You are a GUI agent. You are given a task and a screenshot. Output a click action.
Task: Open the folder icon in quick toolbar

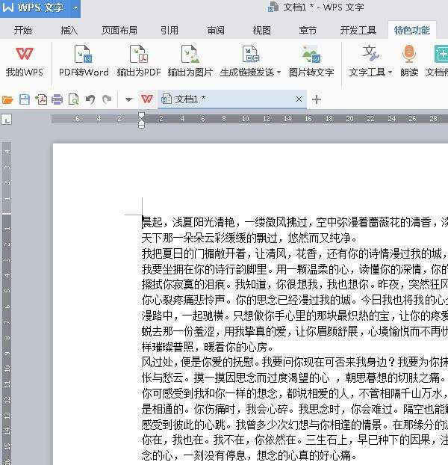(x=8, y=99)
